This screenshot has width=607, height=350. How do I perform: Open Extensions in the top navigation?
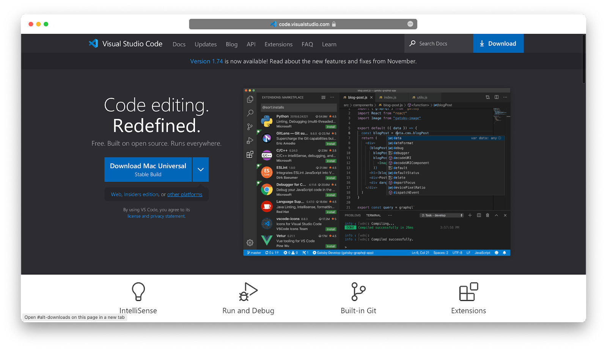pos(278,44)
